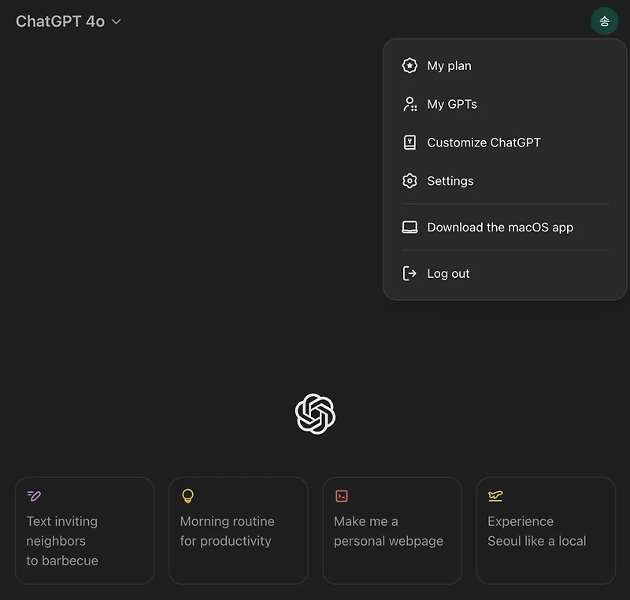Click the OpenAI logo in center
The image size is (630, 600).
click(x=315, y=413)
